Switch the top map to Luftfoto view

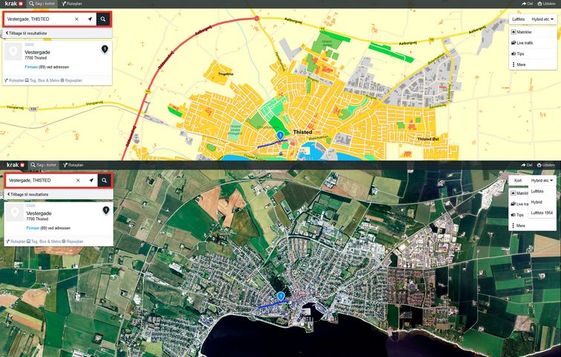point(519,19)
